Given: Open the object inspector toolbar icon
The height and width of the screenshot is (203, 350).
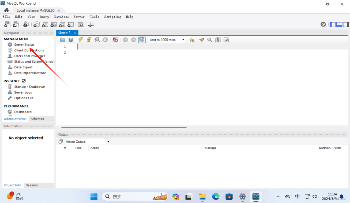Looking at the screenshot, I should point(26,24).
